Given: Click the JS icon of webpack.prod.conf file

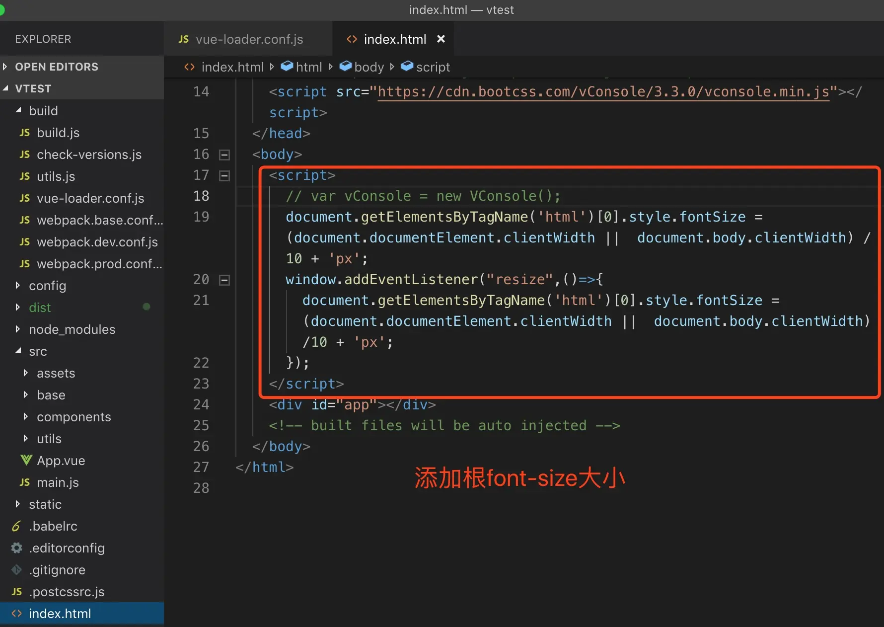Looking at the screenshot, I should (x=24, y=264).
